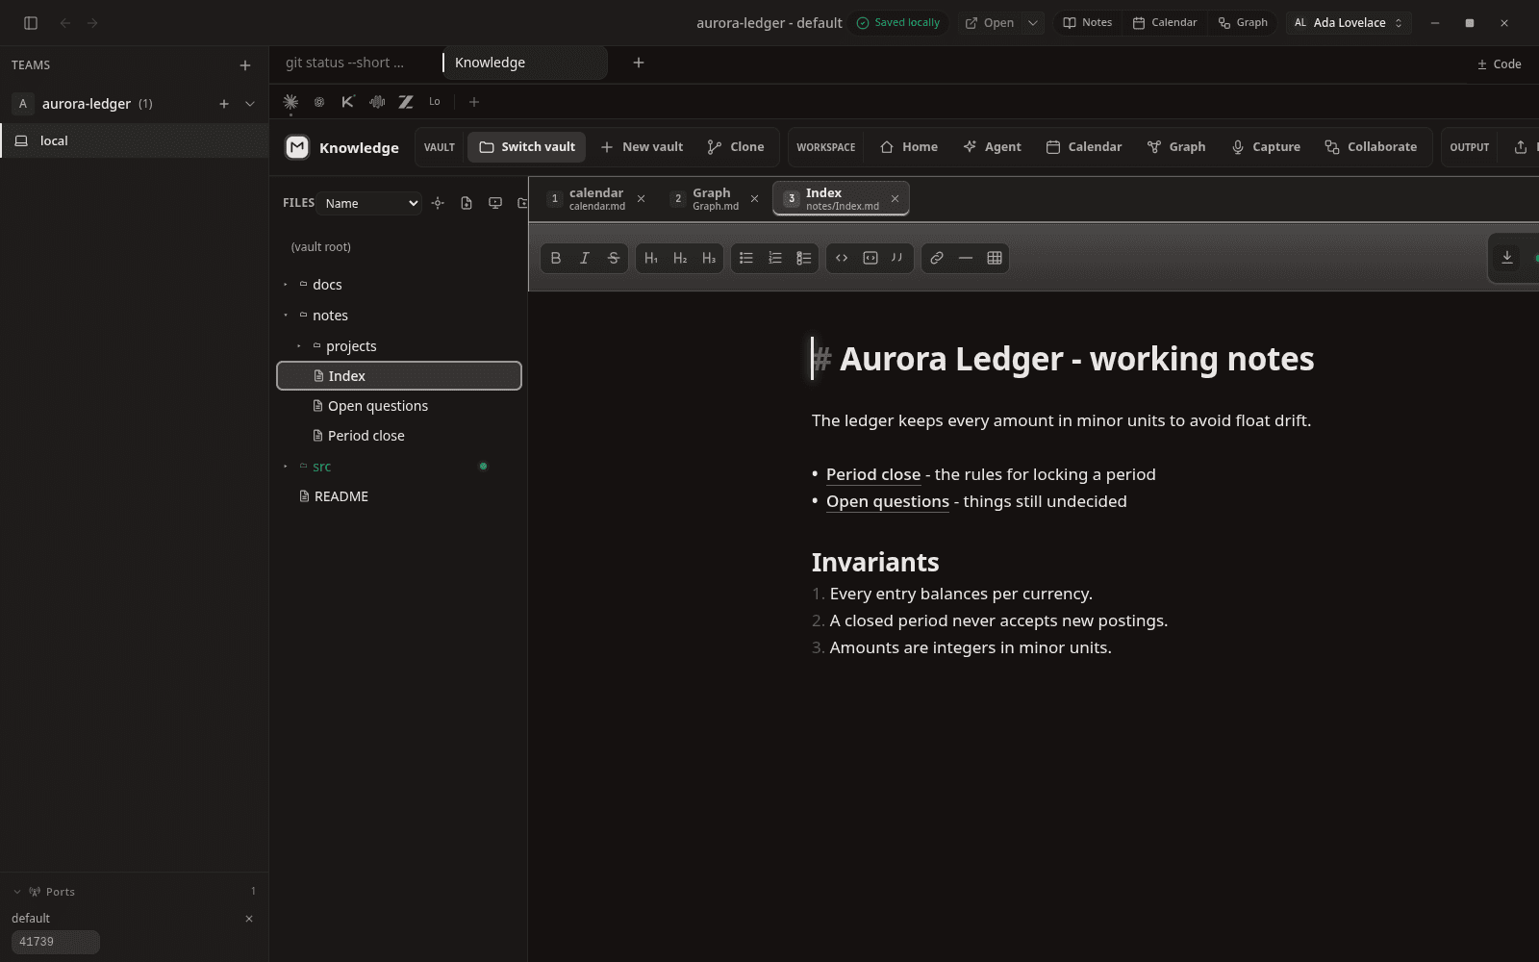Open the Collaborate workspace
The height and width of the screenshot is (962, 1539).
pos(1371,147)
